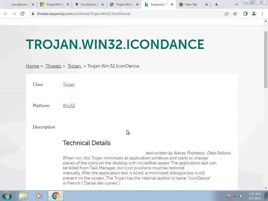The image size is (268, 201).
Task: Expand the tab search chevron
Action: click(x=237, y=4)
